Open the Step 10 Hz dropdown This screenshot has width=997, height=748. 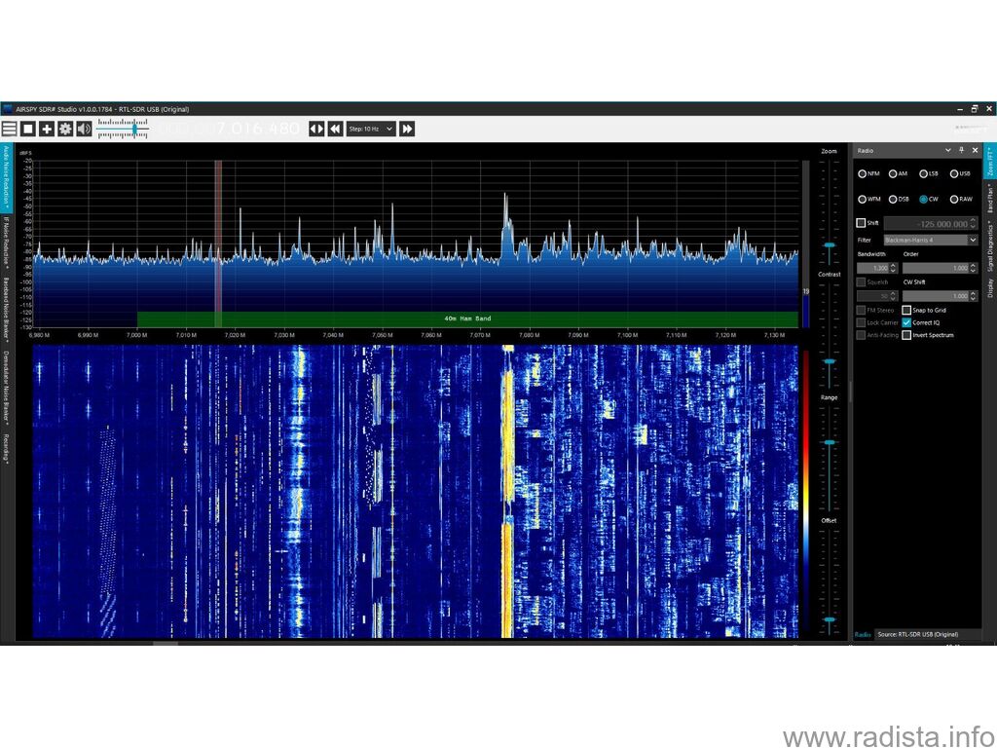point(371,130)
